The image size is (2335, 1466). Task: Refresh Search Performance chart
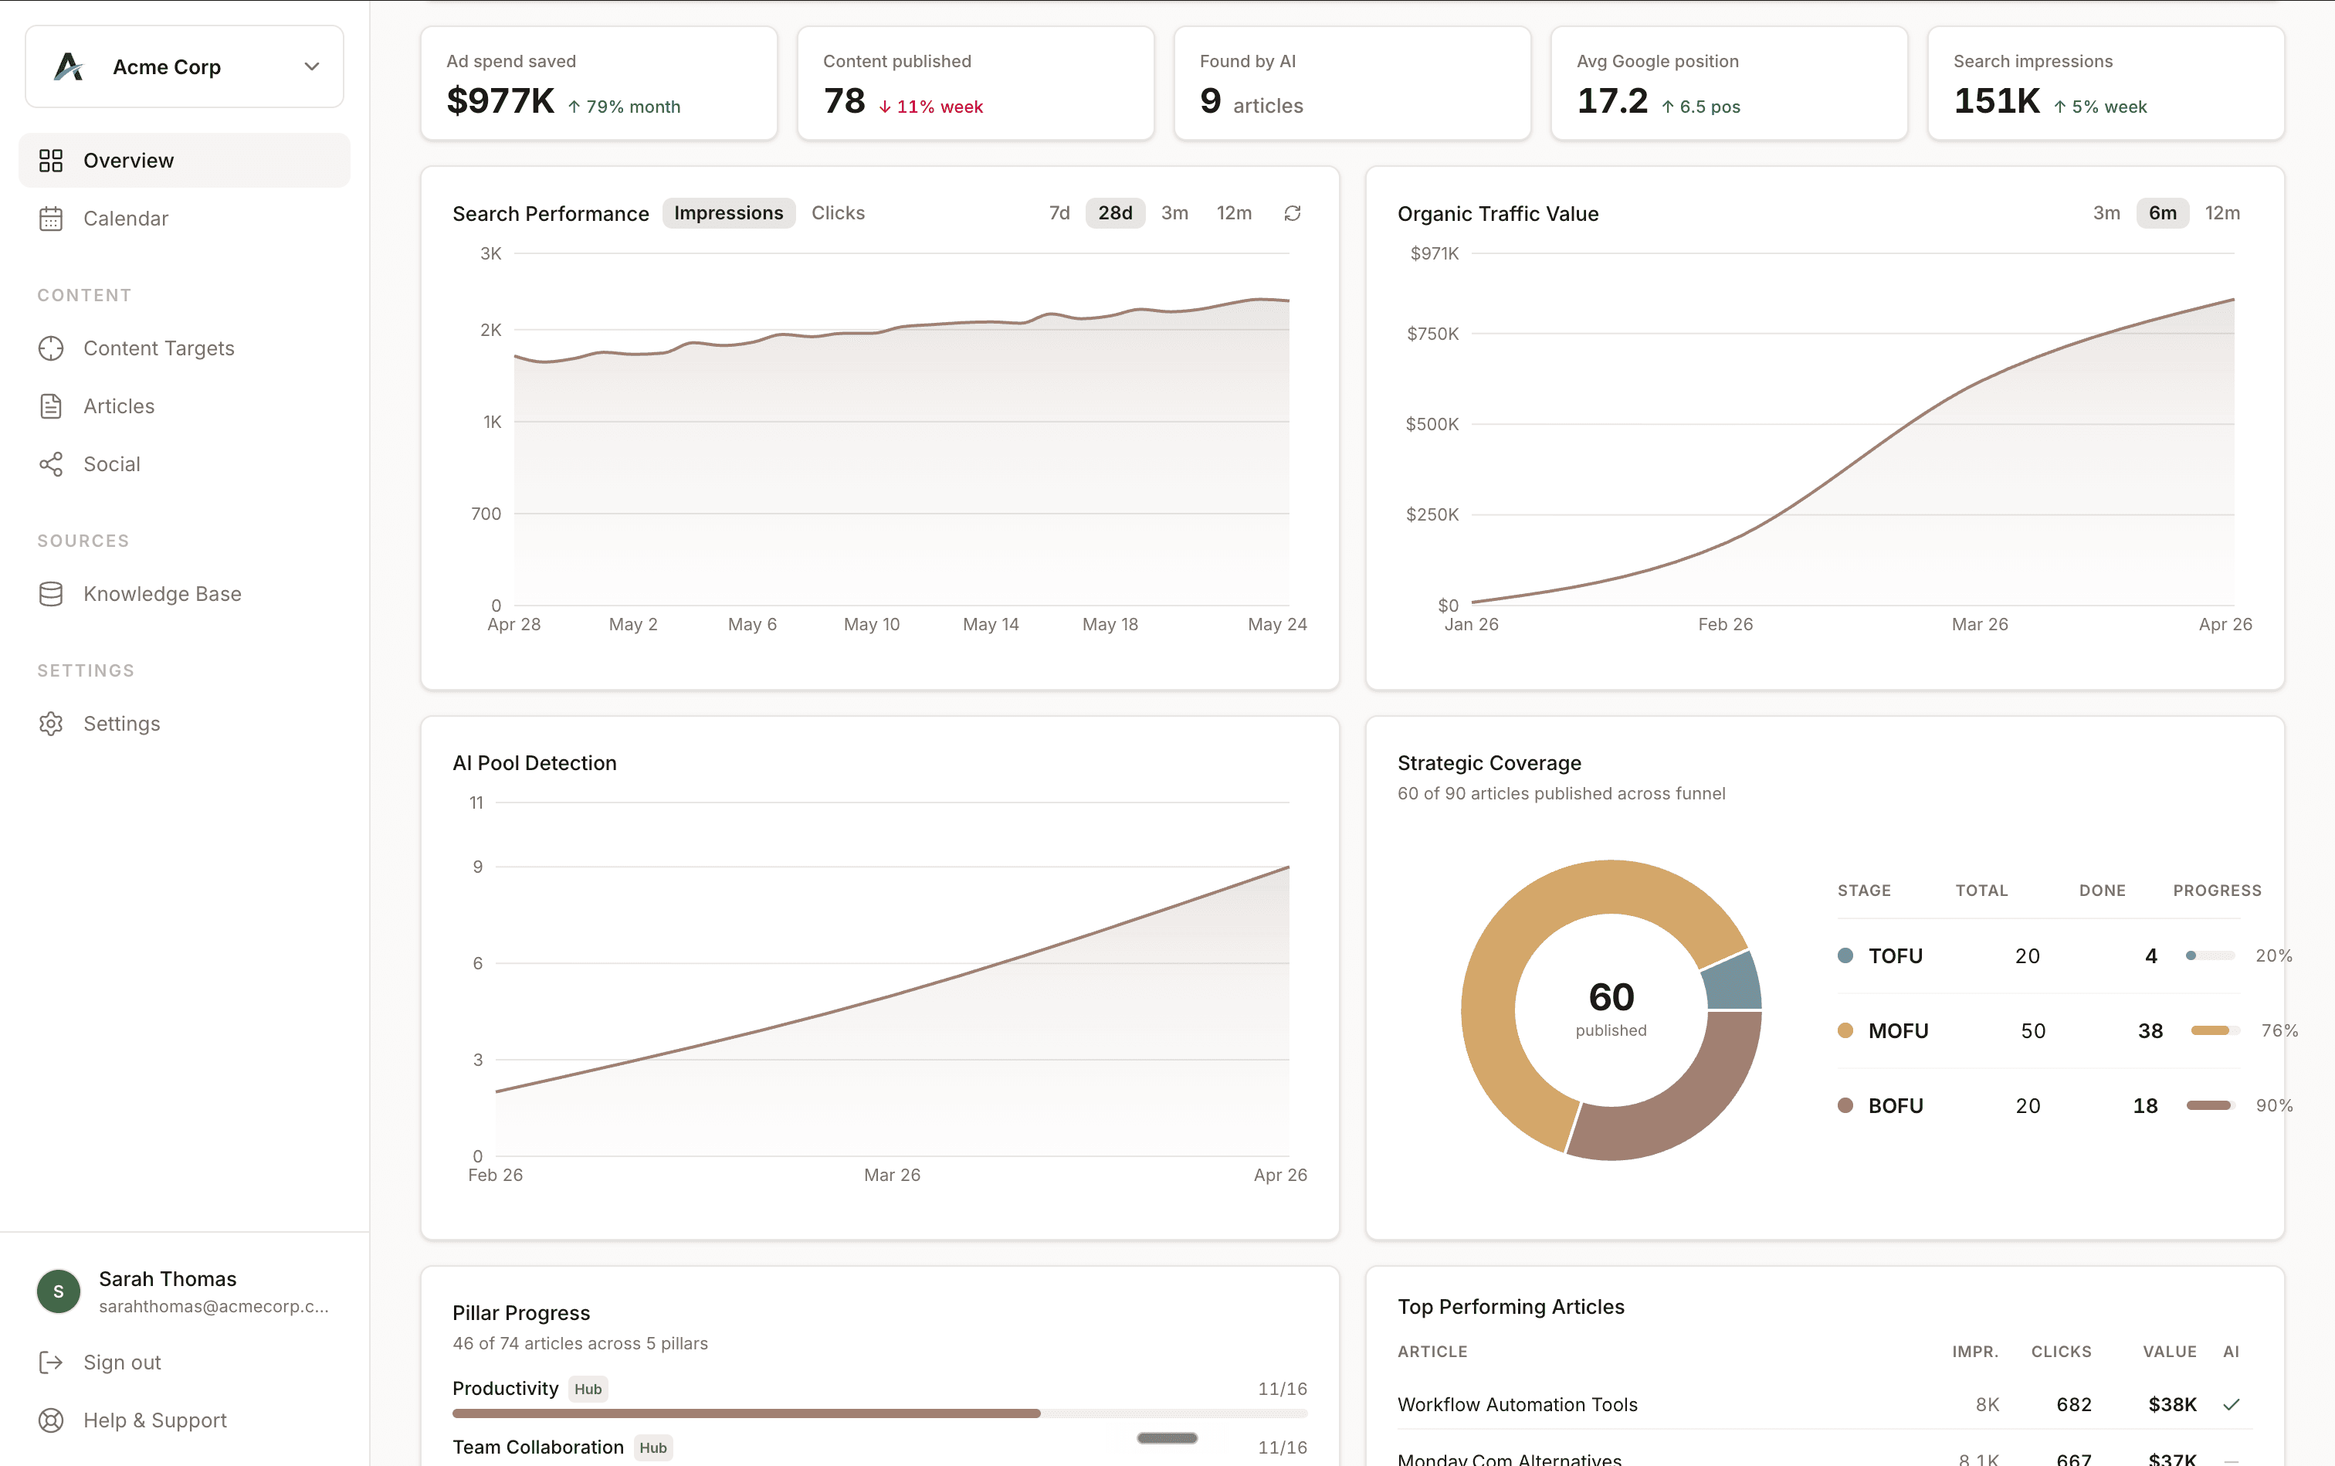click(1292, 213)
